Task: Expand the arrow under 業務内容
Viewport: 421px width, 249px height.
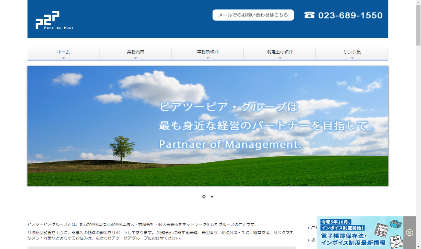Action: click(135, 58)
